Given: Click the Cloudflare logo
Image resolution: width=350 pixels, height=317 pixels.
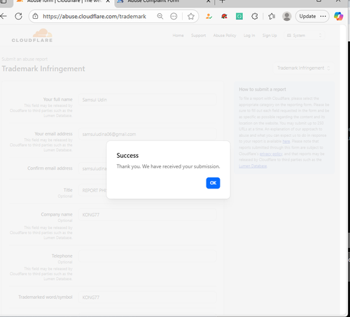Looking at the screenshot, I should click(32, 36).
